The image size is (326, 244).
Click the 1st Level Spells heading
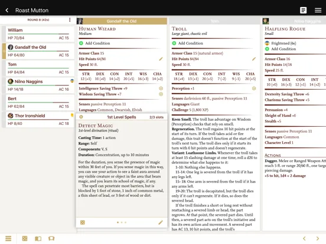coord(122,117)
